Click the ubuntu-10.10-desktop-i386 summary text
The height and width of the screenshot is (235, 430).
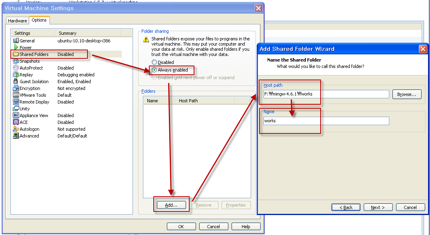(x=84, y=41)
